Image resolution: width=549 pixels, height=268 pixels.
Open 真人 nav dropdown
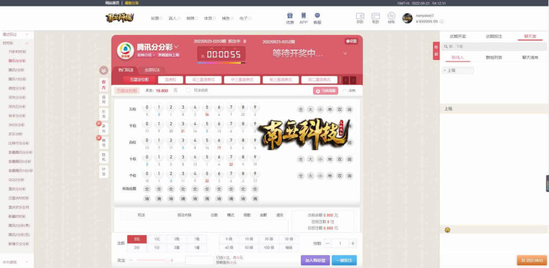174,18
